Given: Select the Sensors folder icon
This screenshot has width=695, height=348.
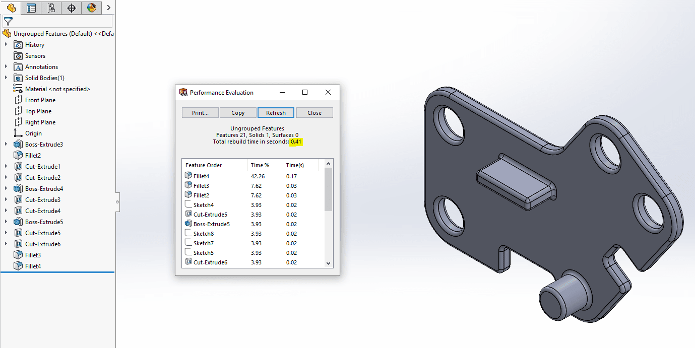Looking at the screenshot, I should pyautogui.click(x=18, y=56).
